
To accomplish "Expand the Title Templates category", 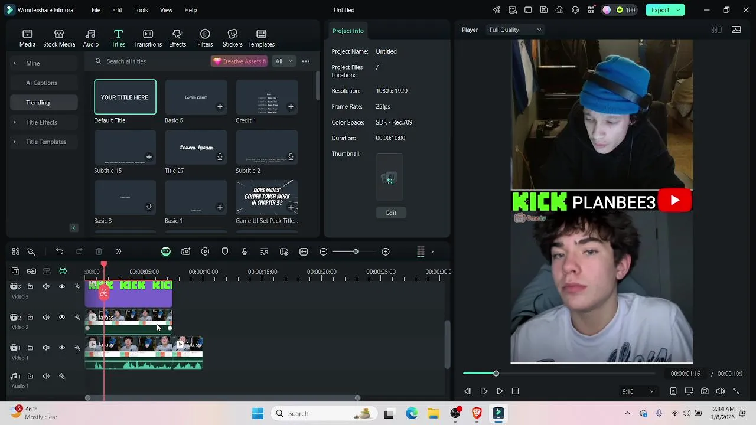I will 15,142.
